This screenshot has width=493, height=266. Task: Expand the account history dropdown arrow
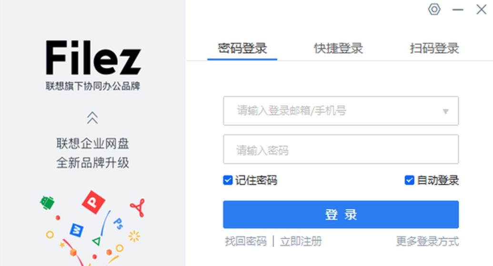[446, 111]
